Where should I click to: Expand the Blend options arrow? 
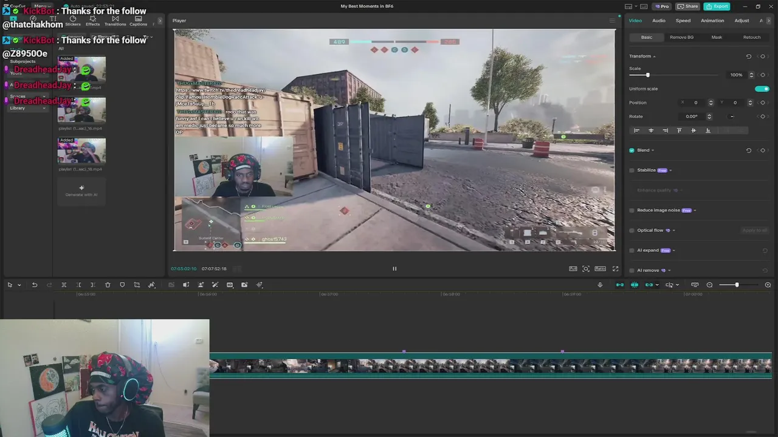(x=653, y=151)
